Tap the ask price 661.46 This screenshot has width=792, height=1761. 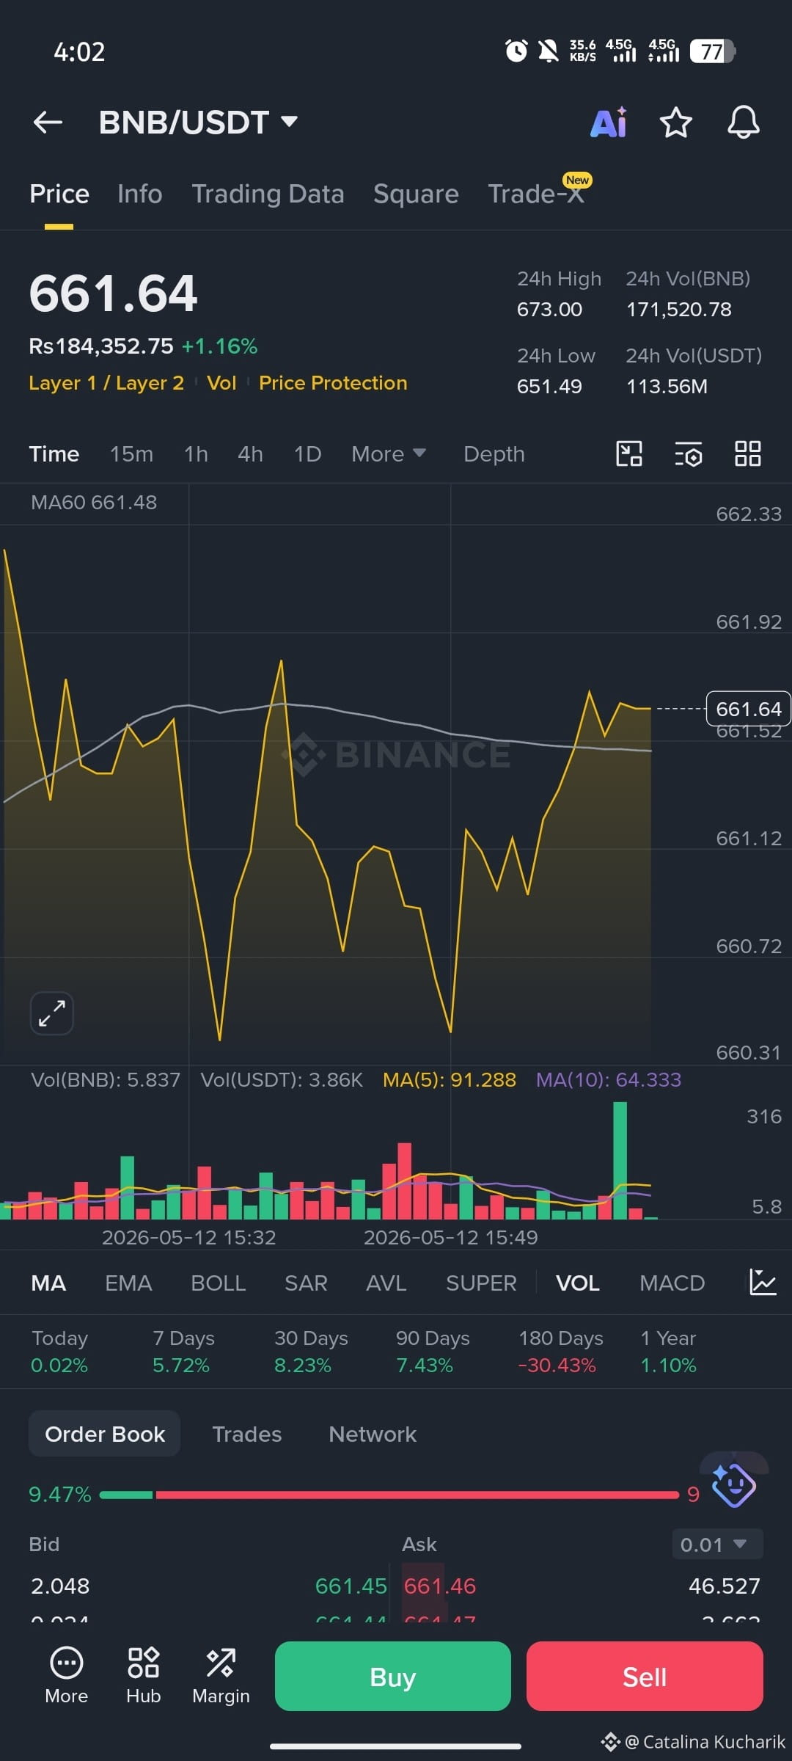pyautogui.click(x=440, y=1586)
